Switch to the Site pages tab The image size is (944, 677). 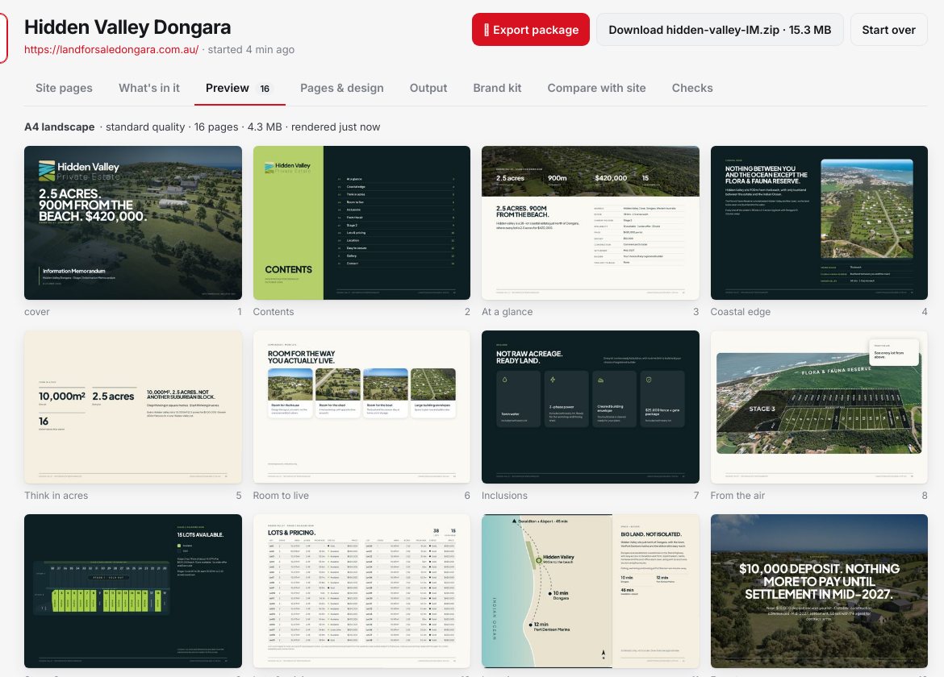coord(64,88)
